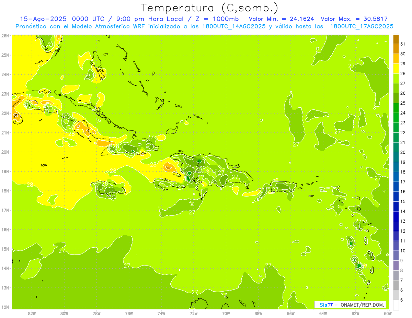Click the longitude label "62W"
The height and width of the screenshot is (318, 412).
click(x=356, y=313)
